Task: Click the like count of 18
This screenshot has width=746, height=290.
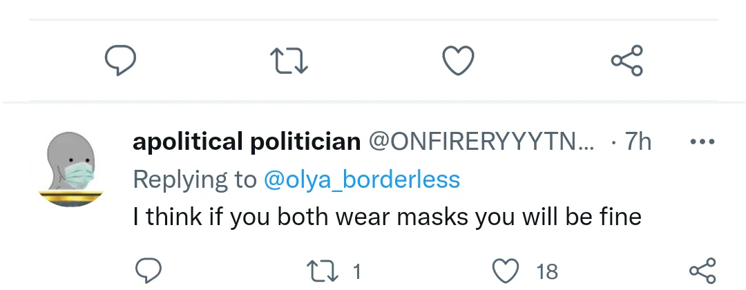Action: (x=547, y=271)
